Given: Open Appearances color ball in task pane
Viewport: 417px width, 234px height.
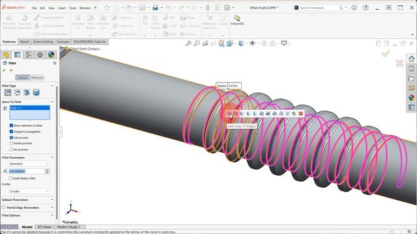Looking at the screenshot, I should [x=411, y=97].
